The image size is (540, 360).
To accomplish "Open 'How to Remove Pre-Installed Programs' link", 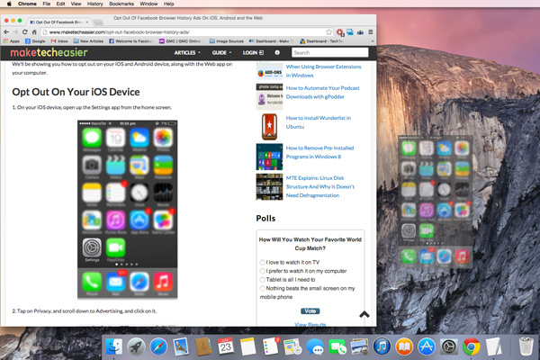I will [319, 152].
